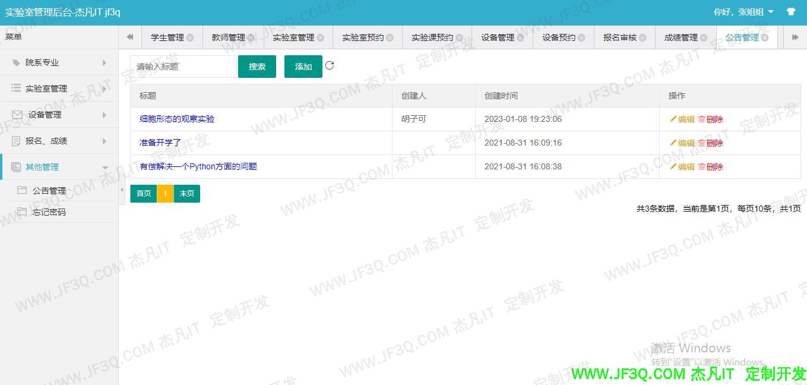Open the 有偿解决一个Python方面的问题 announcement link
This screenshot has height=385, width=807.
click(198, 166)
